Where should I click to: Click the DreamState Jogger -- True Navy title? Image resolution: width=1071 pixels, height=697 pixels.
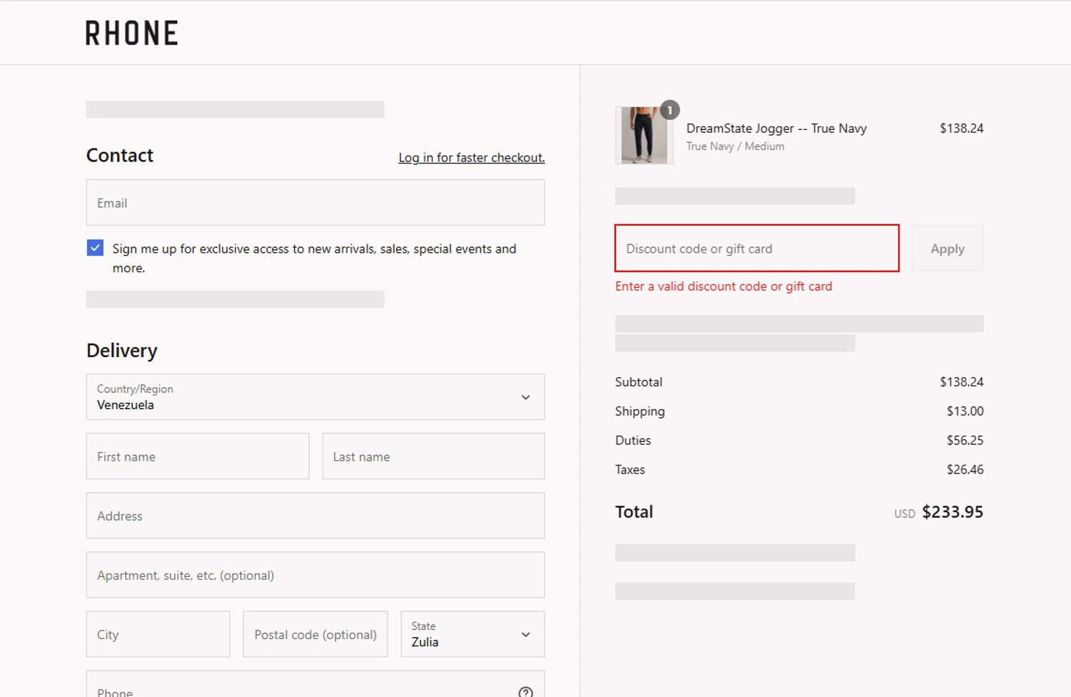coord(776,129)
